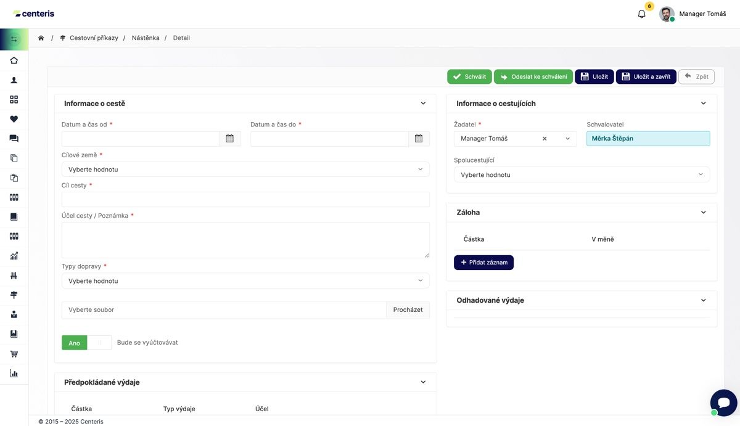Screen dimensions: 740x426
Task: Clear the Žadatel selection with the x
Action: (x=545, y=139)
